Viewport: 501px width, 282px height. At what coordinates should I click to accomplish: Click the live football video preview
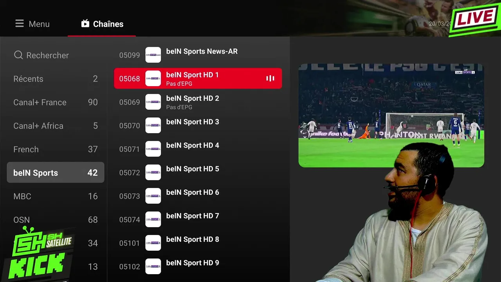391,116
